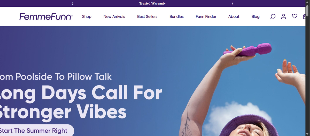Click the scrollbar down arrow
This screenshot has height=136, width=310.
point(307,133)
